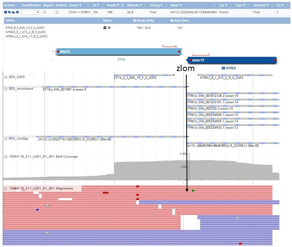Close the Alignments track

6,189
